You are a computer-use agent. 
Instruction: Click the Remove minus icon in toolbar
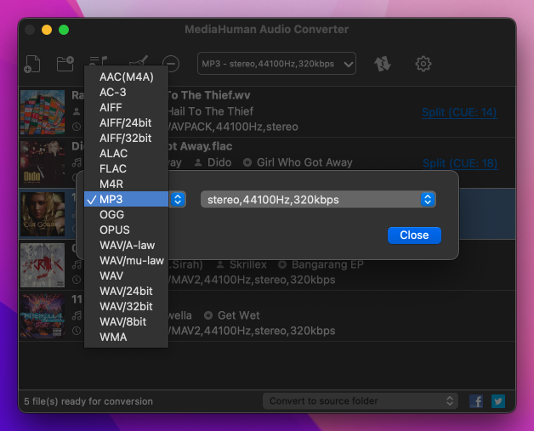pos(171,64)
